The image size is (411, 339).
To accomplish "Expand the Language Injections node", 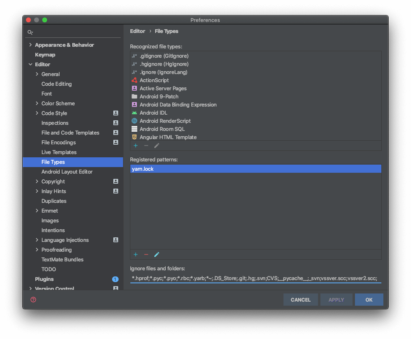I will pyautogui.click(x=37, y=240).
